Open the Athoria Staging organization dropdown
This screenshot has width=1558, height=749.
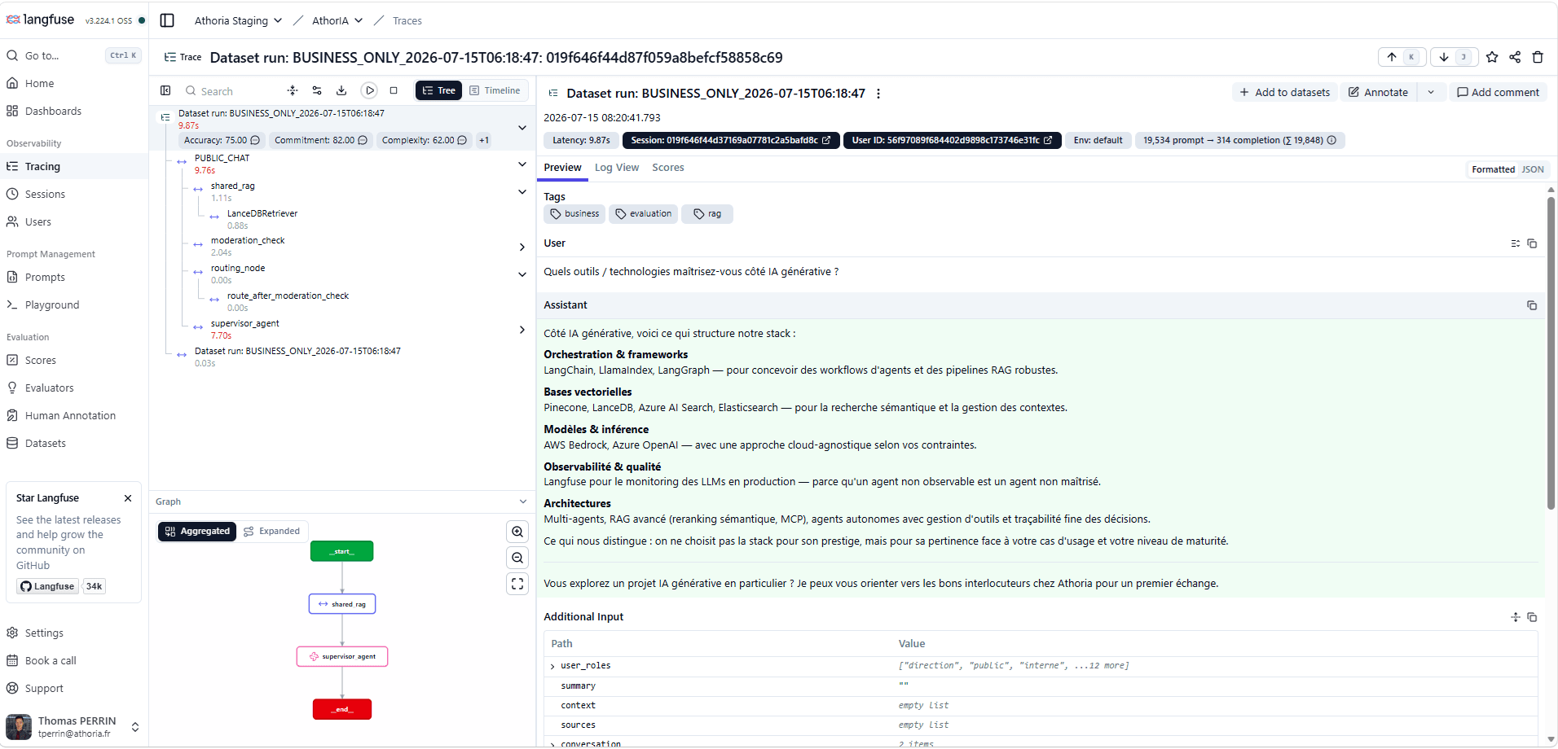point(238,20)
